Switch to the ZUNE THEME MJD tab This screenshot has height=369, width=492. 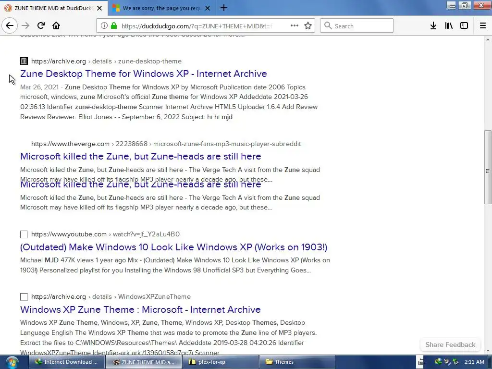tap(53, 8)
